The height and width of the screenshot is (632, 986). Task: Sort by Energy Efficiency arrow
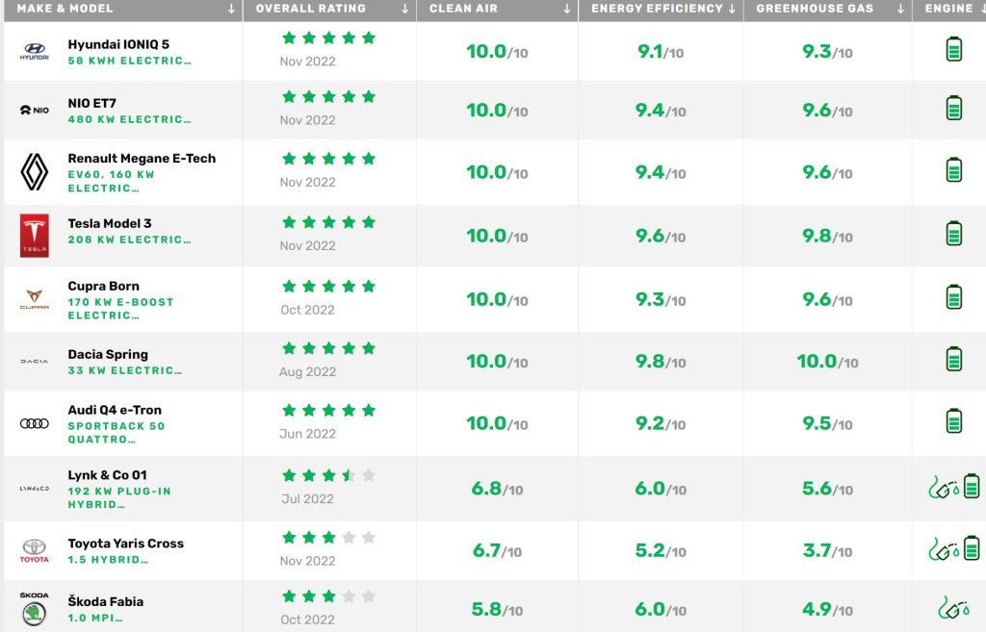[732, 9]
